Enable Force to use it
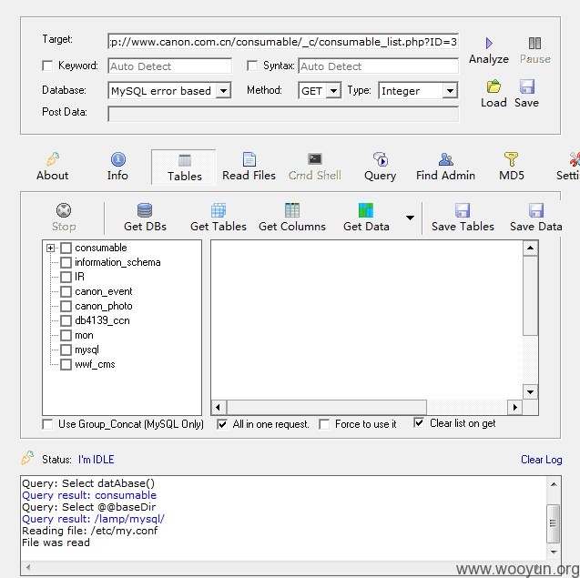 tap(324, 424)
